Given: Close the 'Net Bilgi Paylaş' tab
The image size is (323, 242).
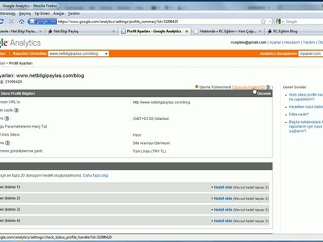Looking at the screenshot, I should pos(114,31).
